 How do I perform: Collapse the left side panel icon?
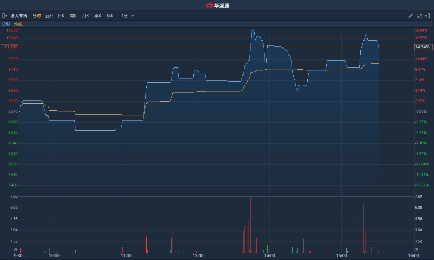point(5,16)
